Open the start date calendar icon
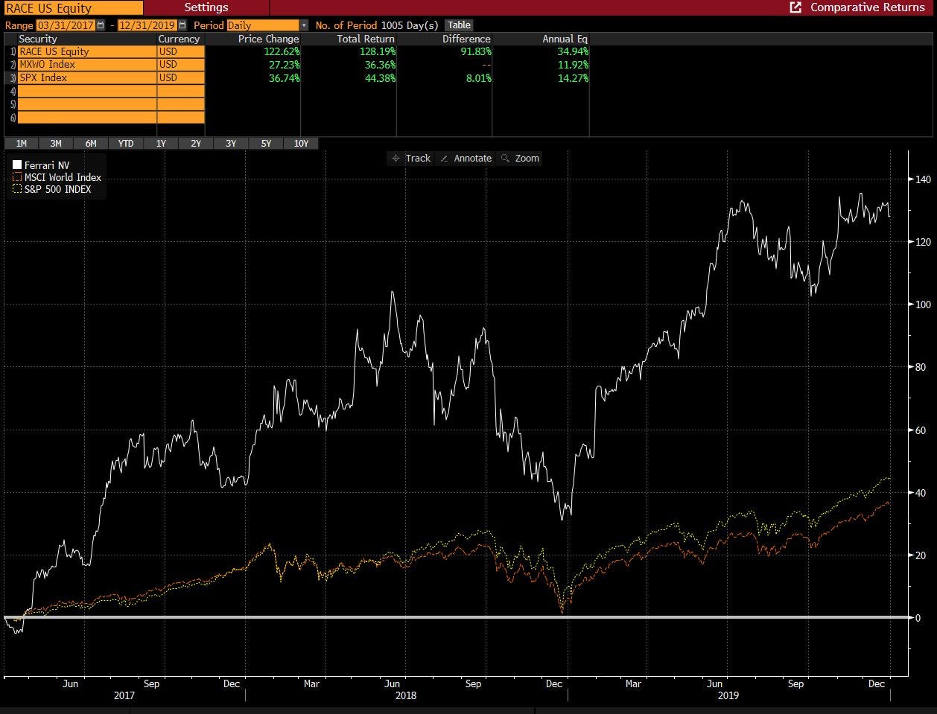Viewport: 937px width, 714px height. [101, 25]
